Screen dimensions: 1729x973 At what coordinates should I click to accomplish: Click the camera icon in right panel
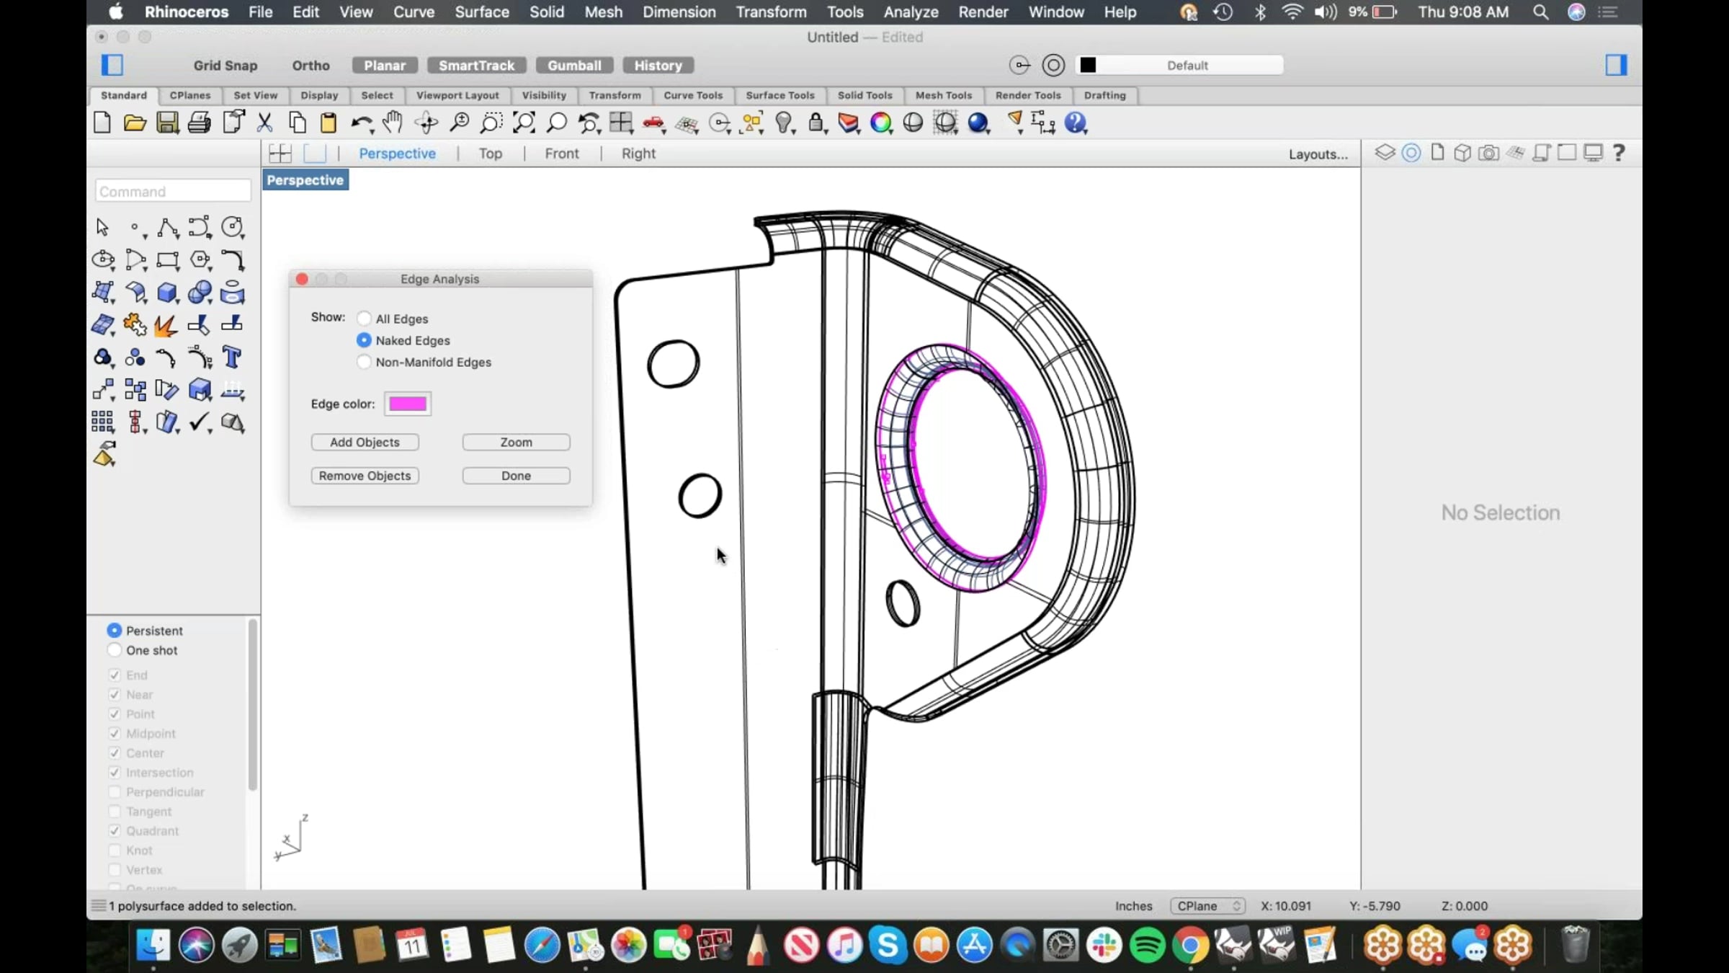click(x=1488, y=153)
